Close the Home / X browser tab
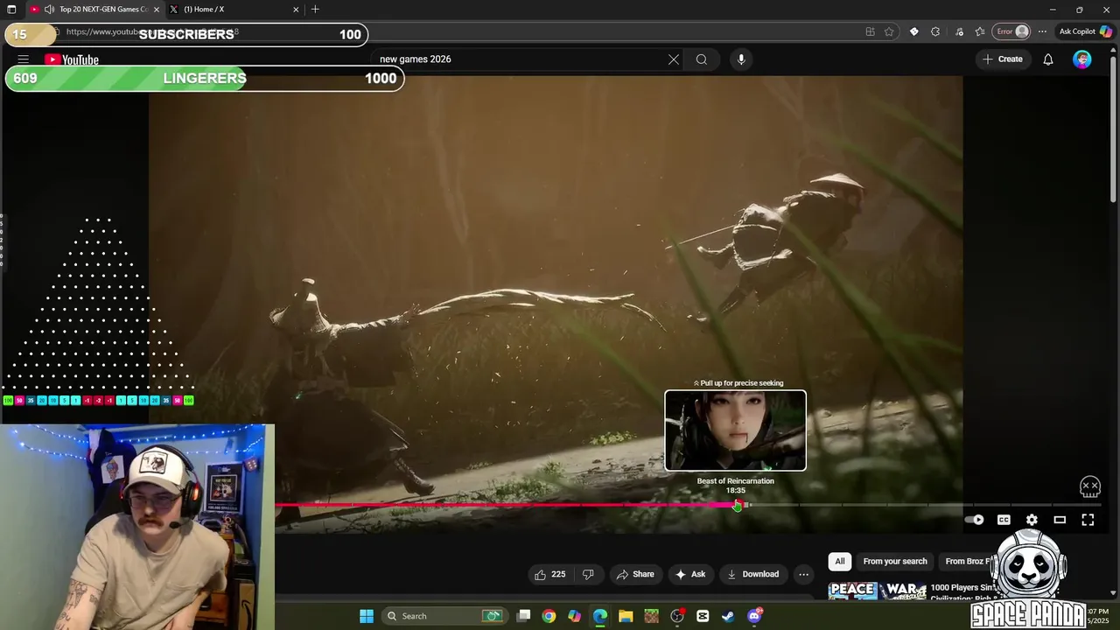 296,10
